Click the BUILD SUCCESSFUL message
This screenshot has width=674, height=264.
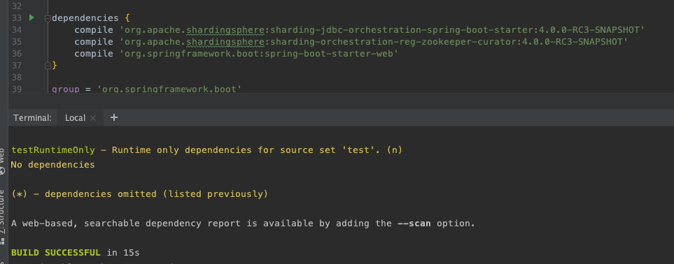(55, 253)
